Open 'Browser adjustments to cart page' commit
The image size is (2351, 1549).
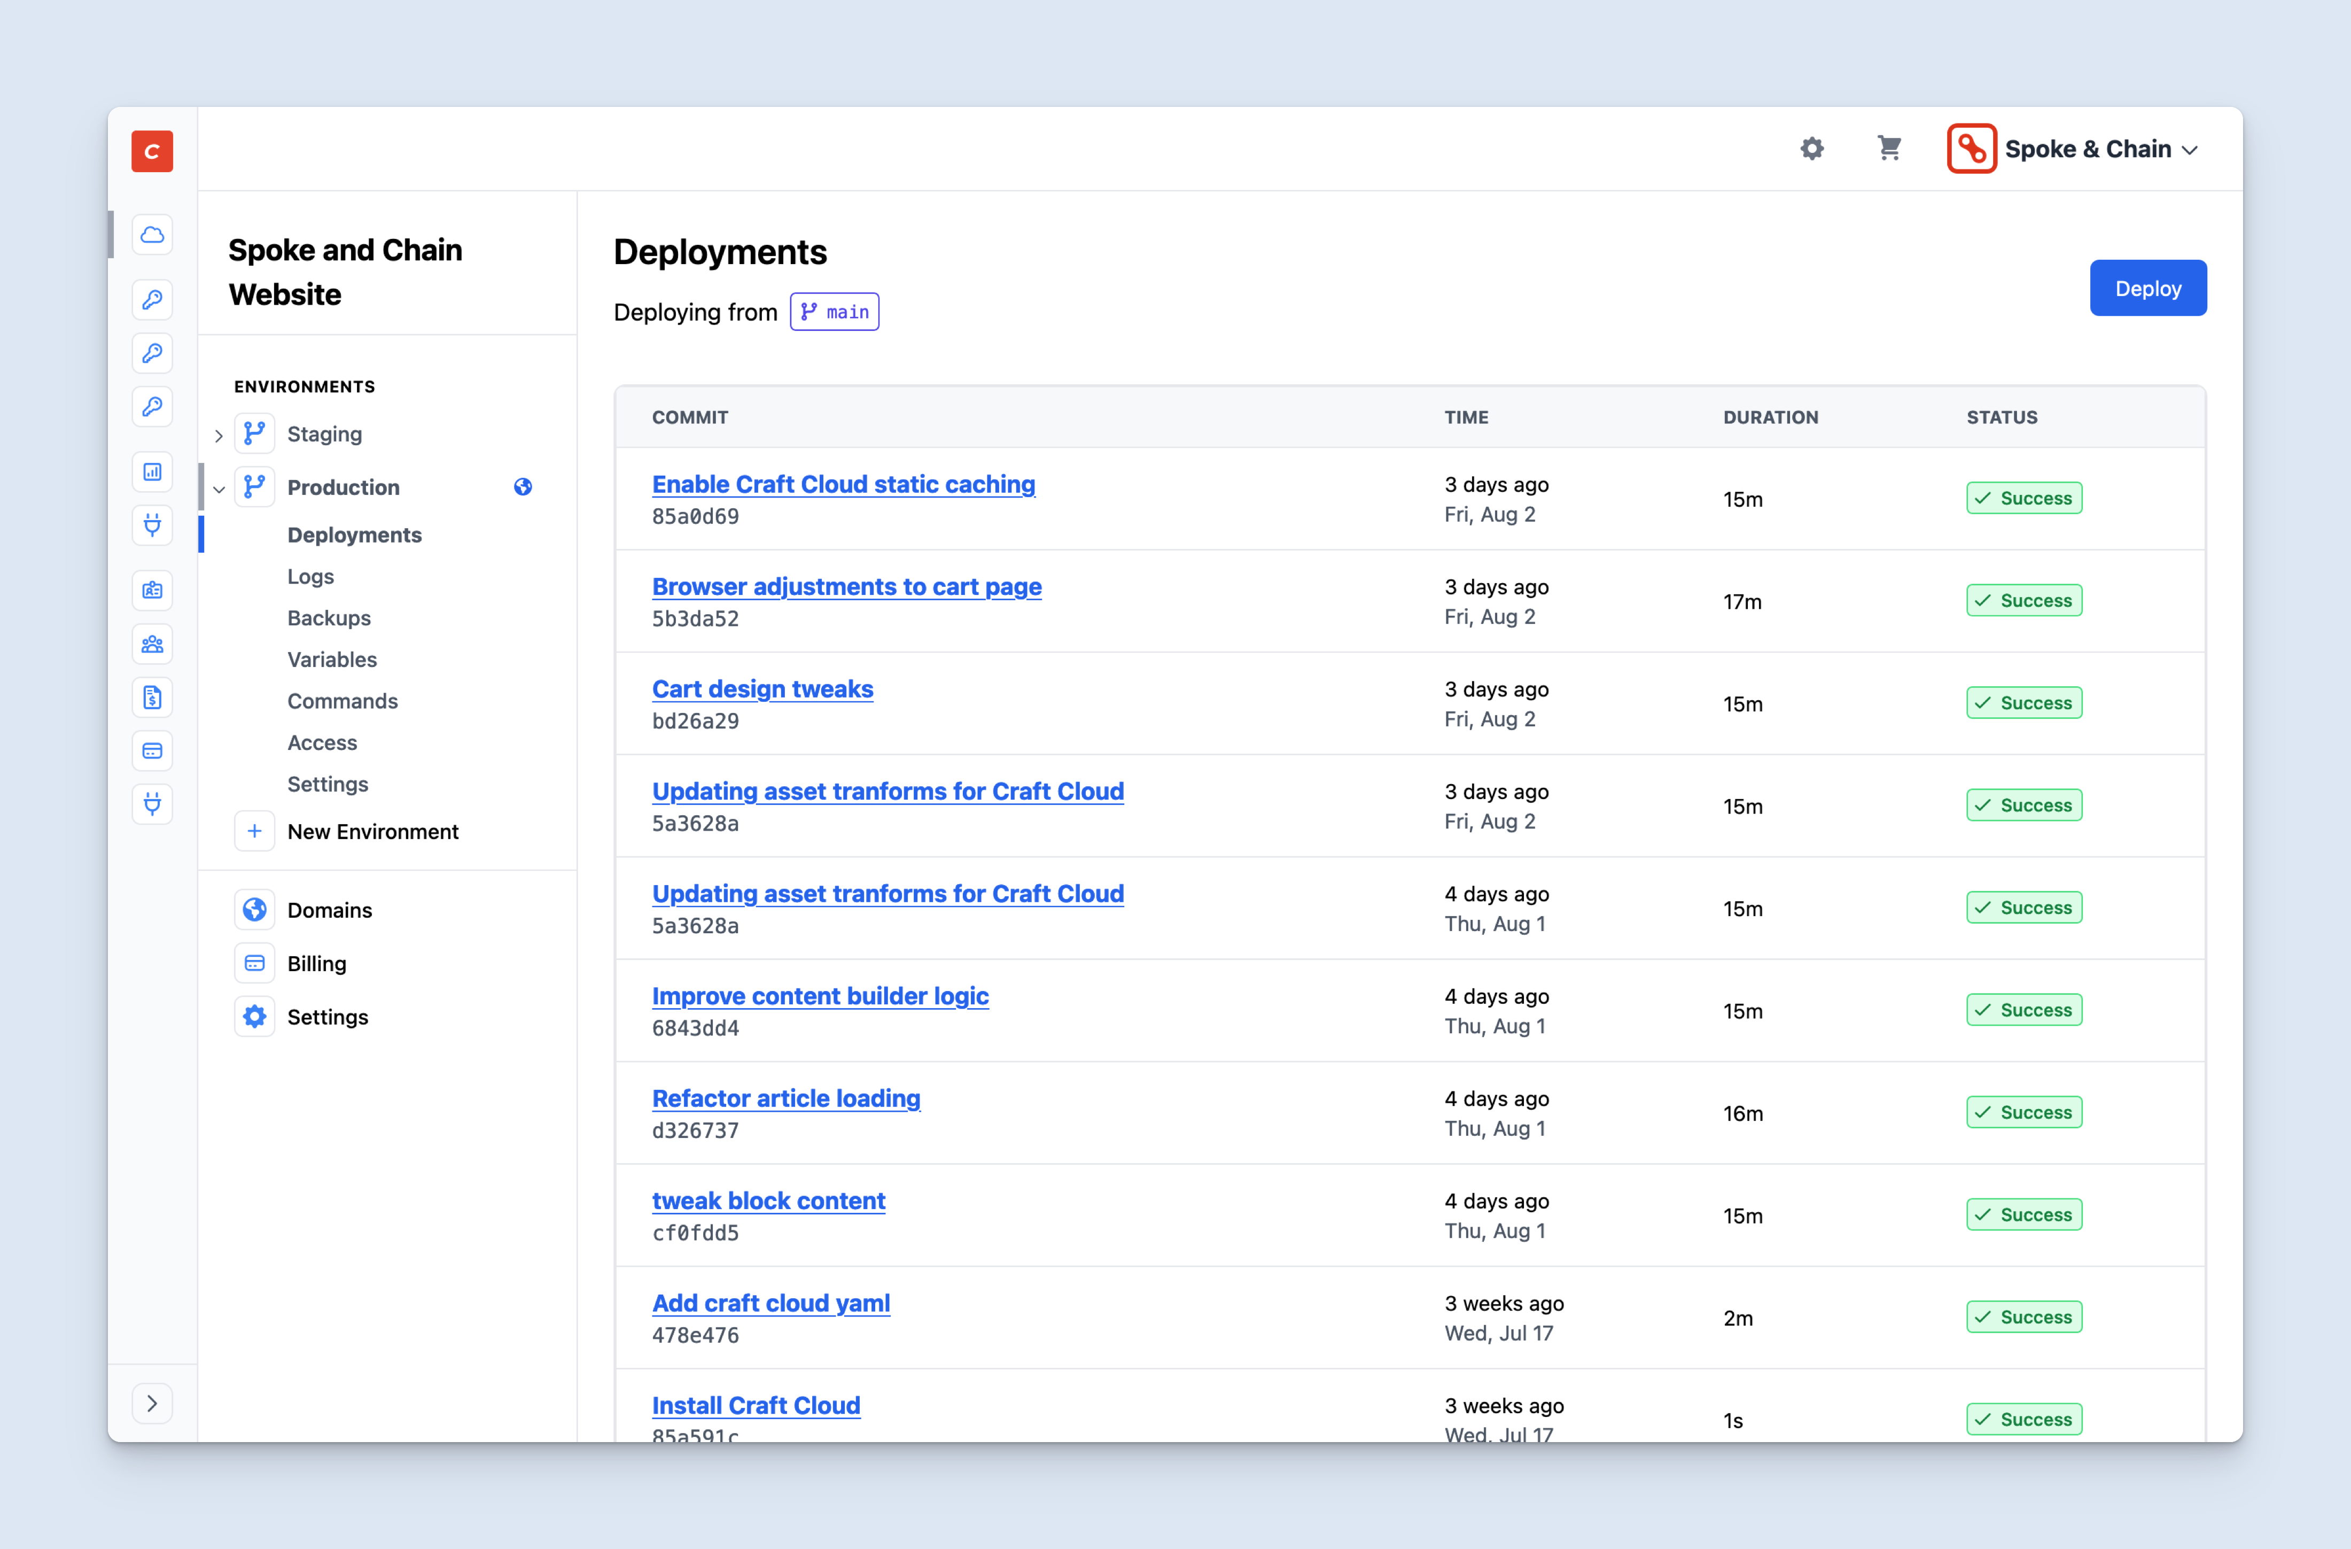pos(846,587)
